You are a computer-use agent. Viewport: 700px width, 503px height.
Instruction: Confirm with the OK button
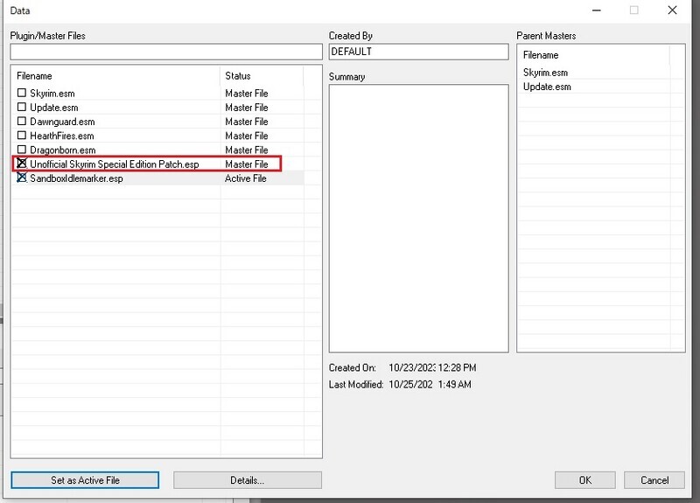pyautogui.click(x=584, y=480)
